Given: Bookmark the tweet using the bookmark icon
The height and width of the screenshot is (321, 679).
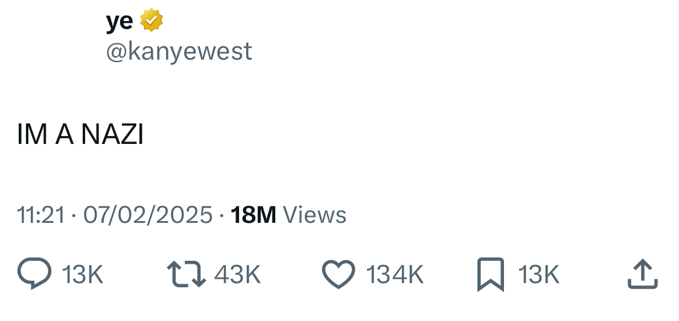Looking at the screenshot, I should click(x=491, y=275).
